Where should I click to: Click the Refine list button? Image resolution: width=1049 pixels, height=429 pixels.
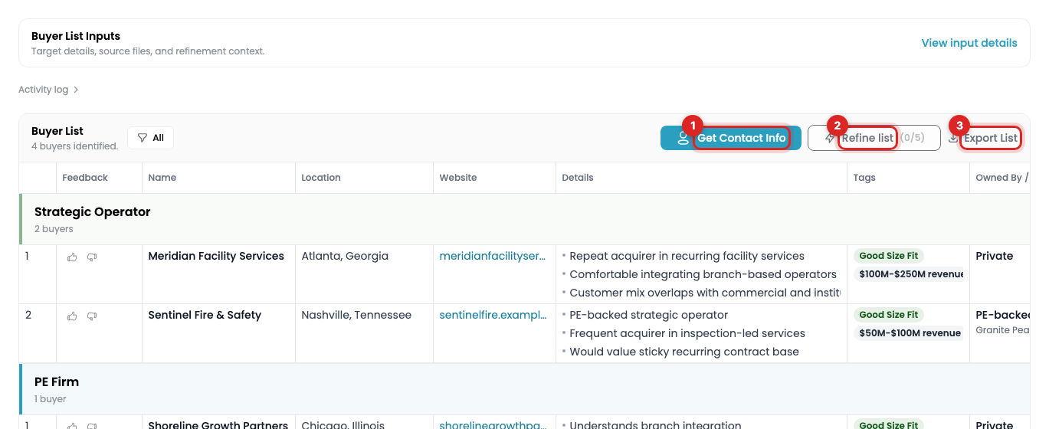874,138
